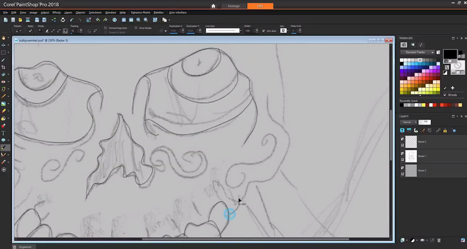Click the Share icon in toolbar

click(x=54, y=20)
